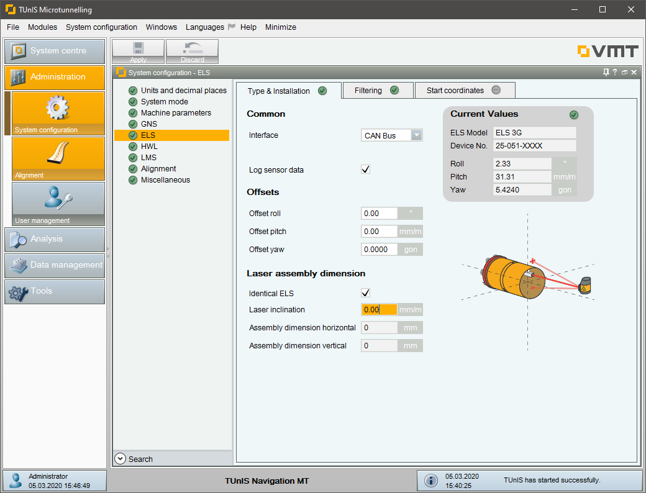Click the ELS Model value field
This screenshot has width=646, height=493.
click(x=534, y=133)
